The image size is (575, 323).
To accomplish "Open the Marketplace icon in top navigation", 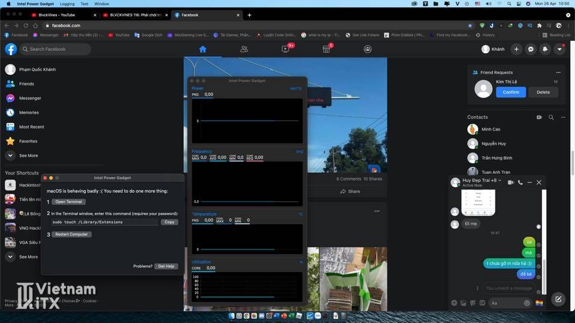I will click(x=326, y=49).
